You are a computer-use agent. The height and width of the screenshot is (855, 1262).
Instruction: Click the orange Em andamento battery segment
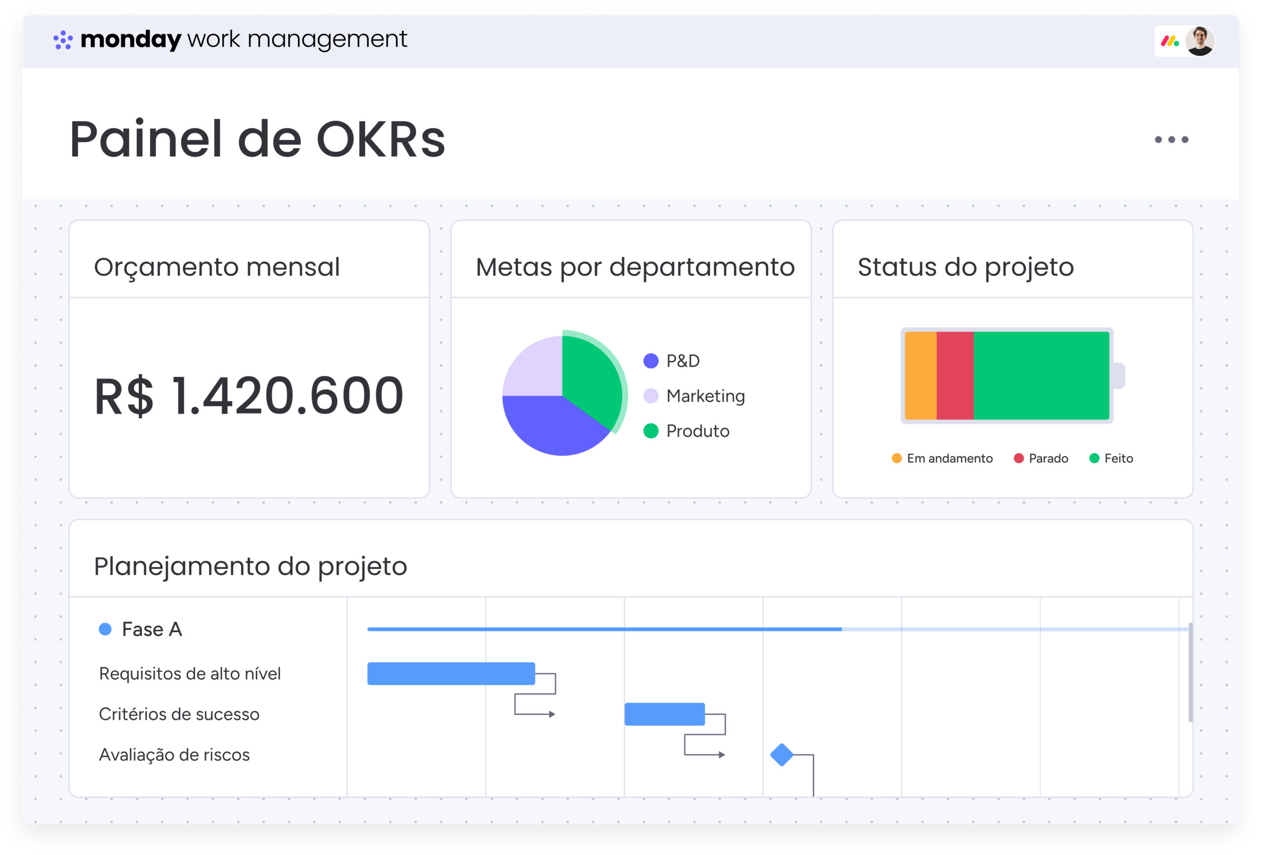(920, 375)
